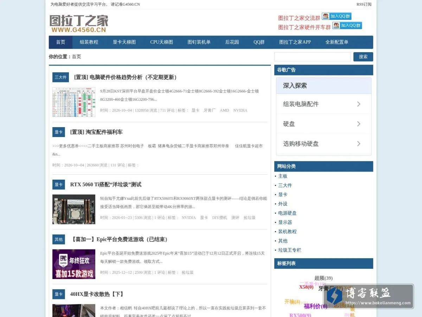Visit 后花园 in the navigation bar

click(232, 42)
